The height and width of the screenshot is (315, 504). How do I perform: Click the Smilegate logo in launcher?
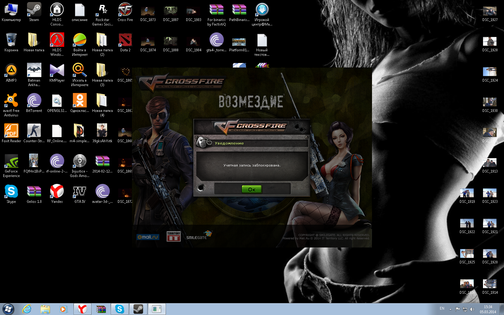click(199, 235)
